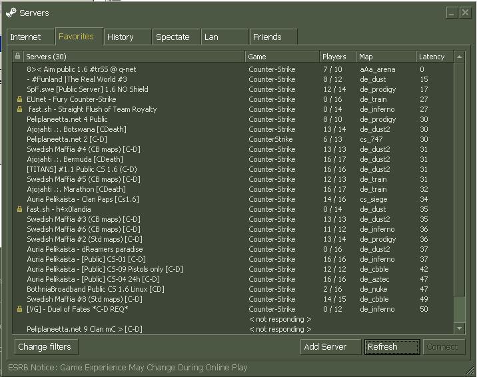
Task: Click the Connect button
Action: (x=444, y=347)
